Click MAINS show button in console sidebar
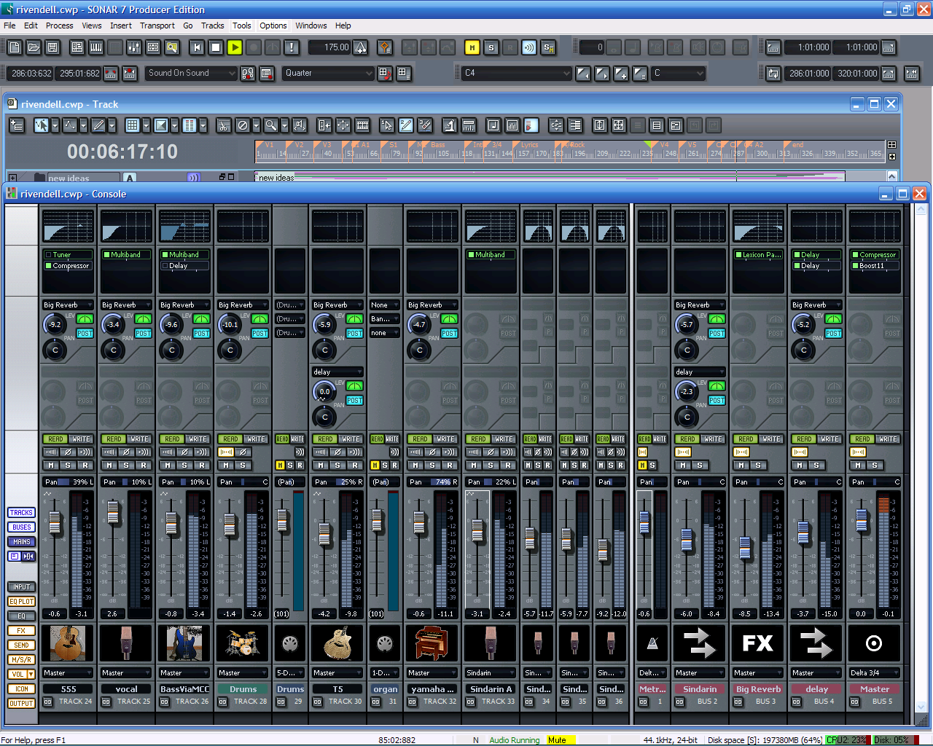 (21, 542)
